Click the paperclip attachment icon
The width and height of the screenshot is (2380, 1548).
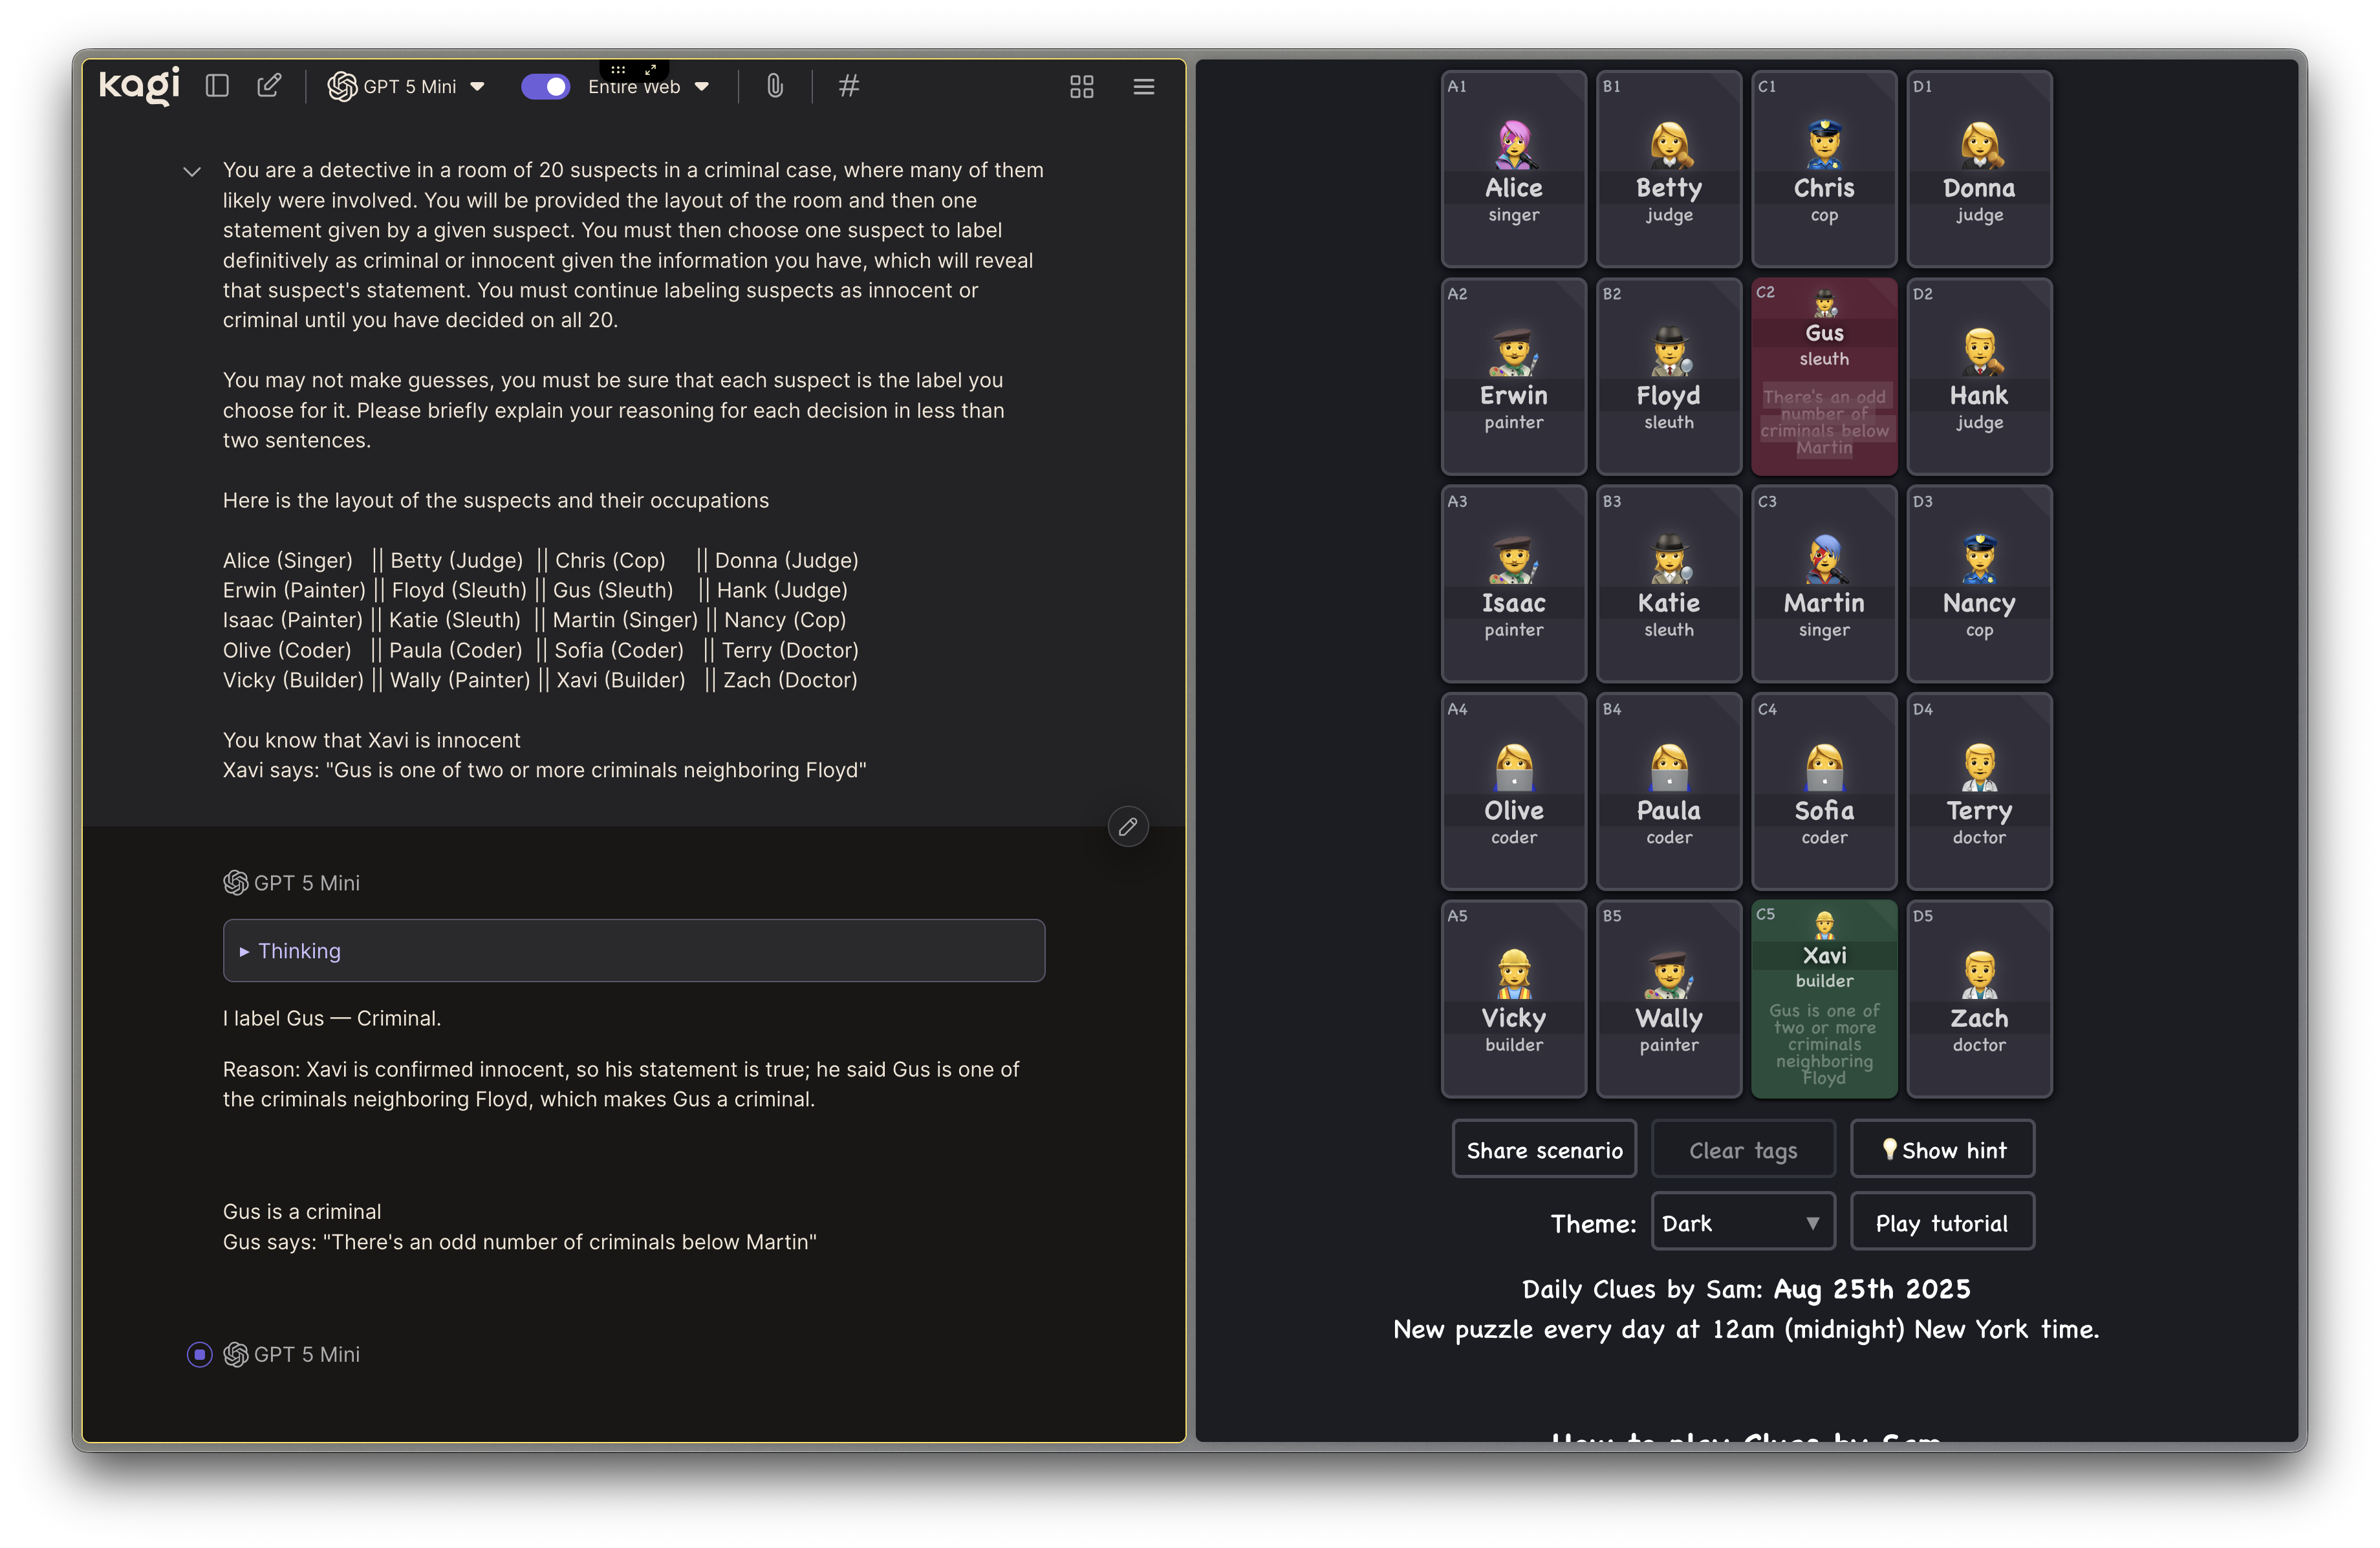point(775,86)
